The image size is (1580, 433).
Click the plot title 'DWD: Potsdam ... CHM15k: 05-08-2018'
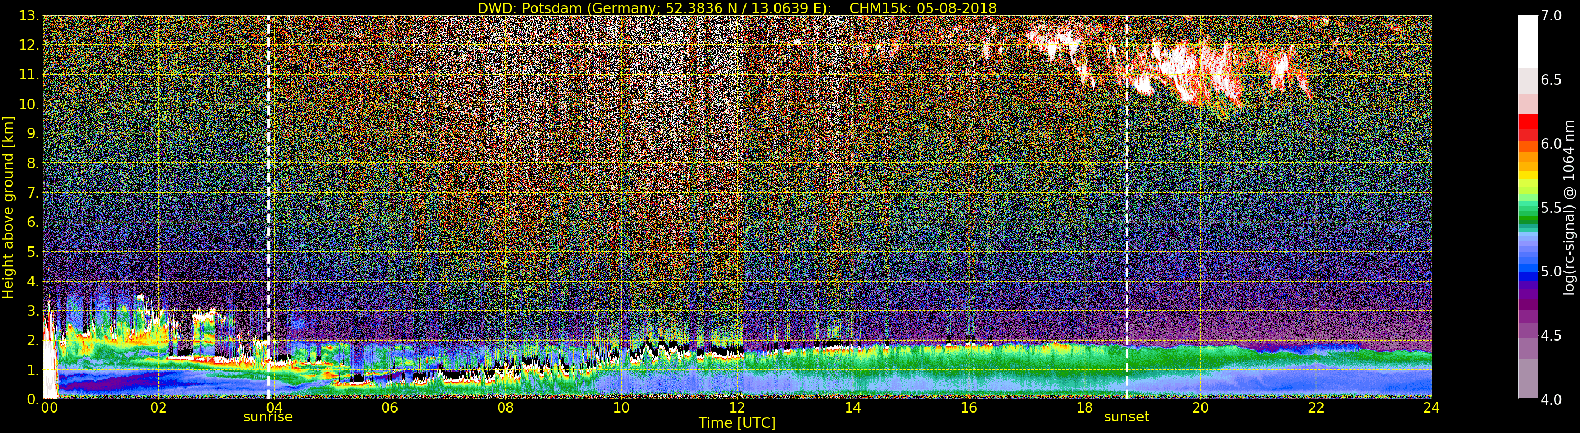[x=737, y=8]
